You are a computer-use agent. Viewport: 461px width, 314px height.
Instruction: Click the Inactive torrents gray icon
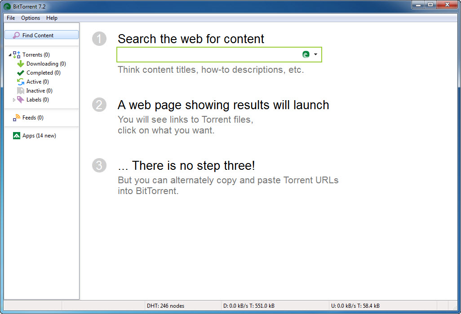[x=20, y=91]
